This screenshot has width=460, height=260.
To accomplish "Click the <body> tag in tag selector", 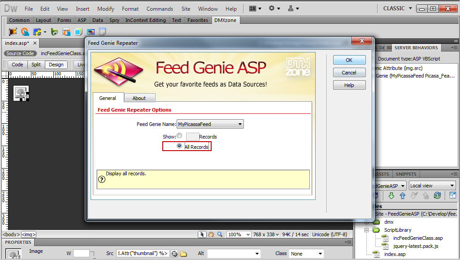I will point(11,234).
